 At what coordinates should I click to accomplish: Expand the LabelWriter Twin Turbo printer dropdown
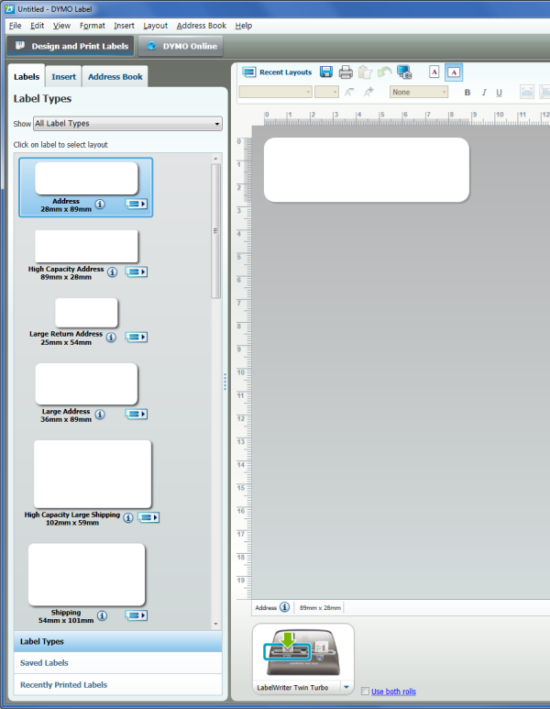346,686
